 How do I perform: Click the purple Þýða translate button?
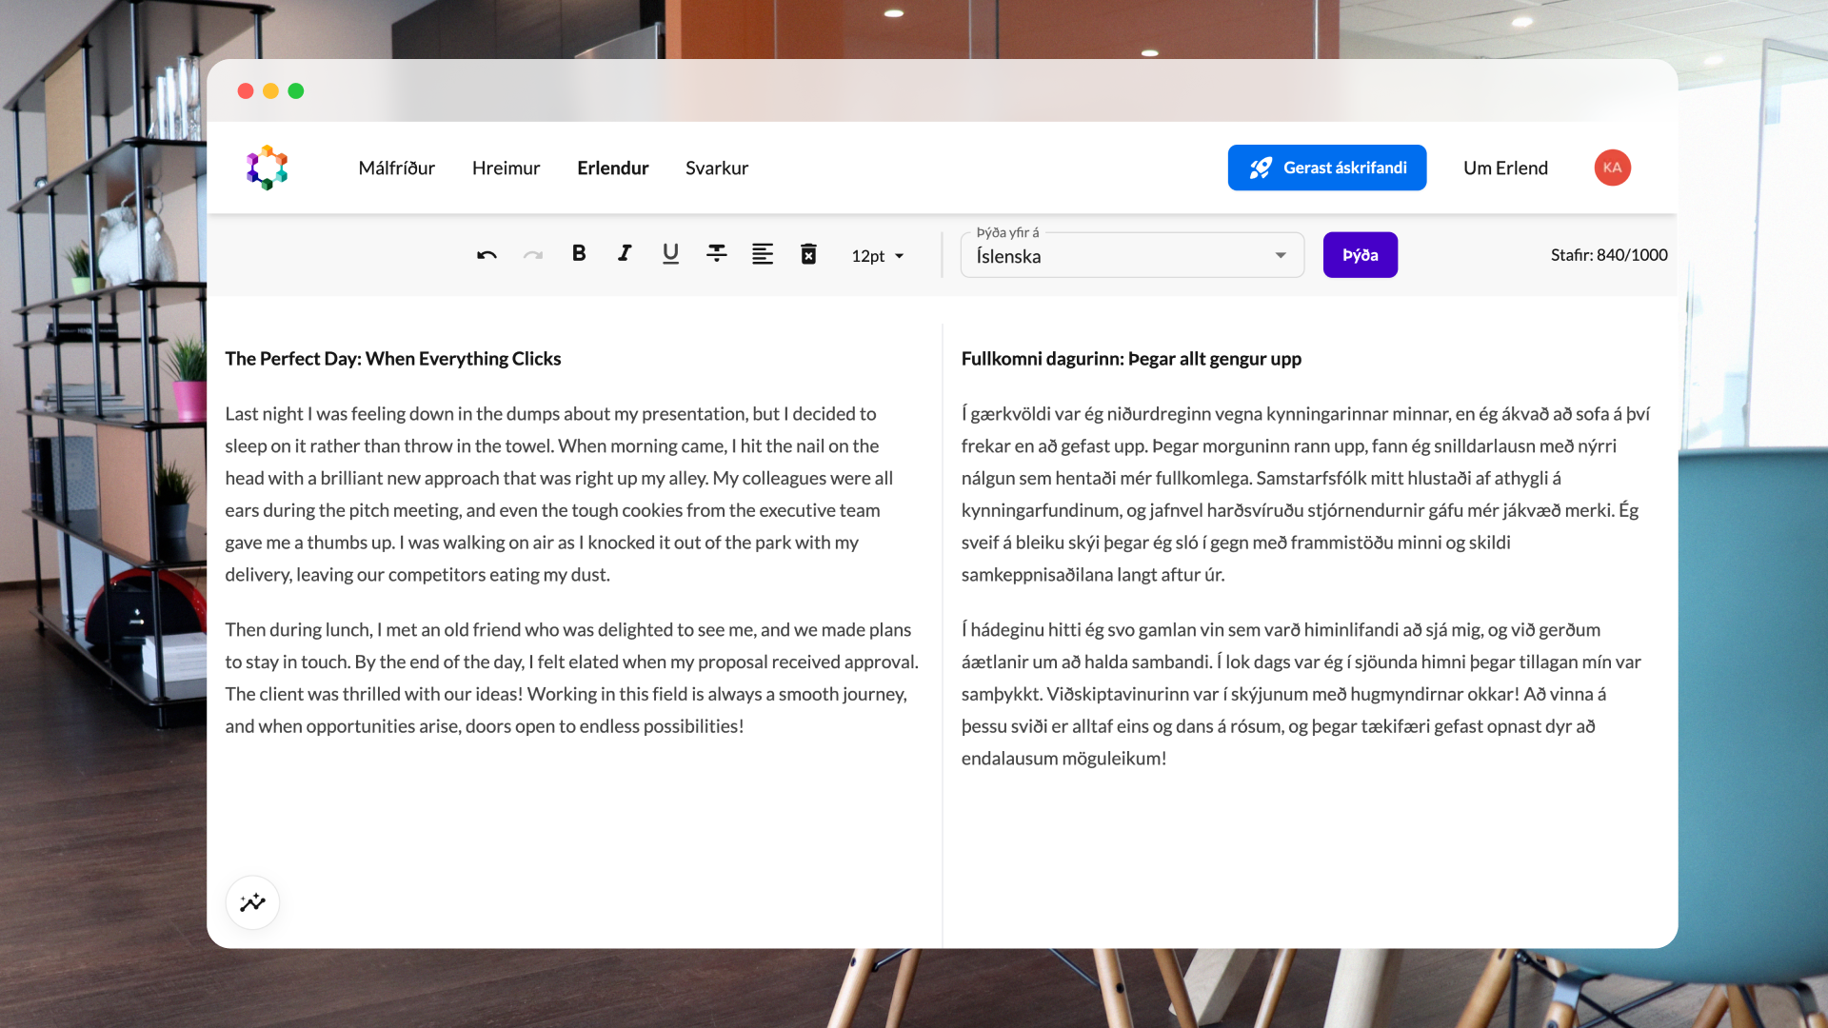pyautogui.click(x=1361, y=255)
